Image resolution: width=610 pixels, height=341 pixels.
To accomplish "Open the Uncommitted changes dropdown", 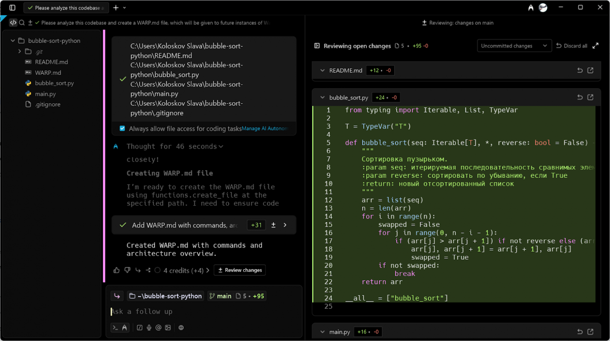I will [x=514, y=46].
